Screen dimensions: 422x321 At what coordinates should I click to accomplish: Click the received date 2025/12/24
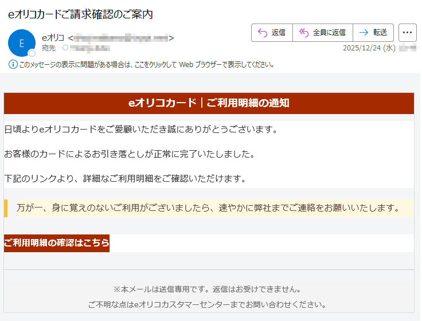point(369,48)
